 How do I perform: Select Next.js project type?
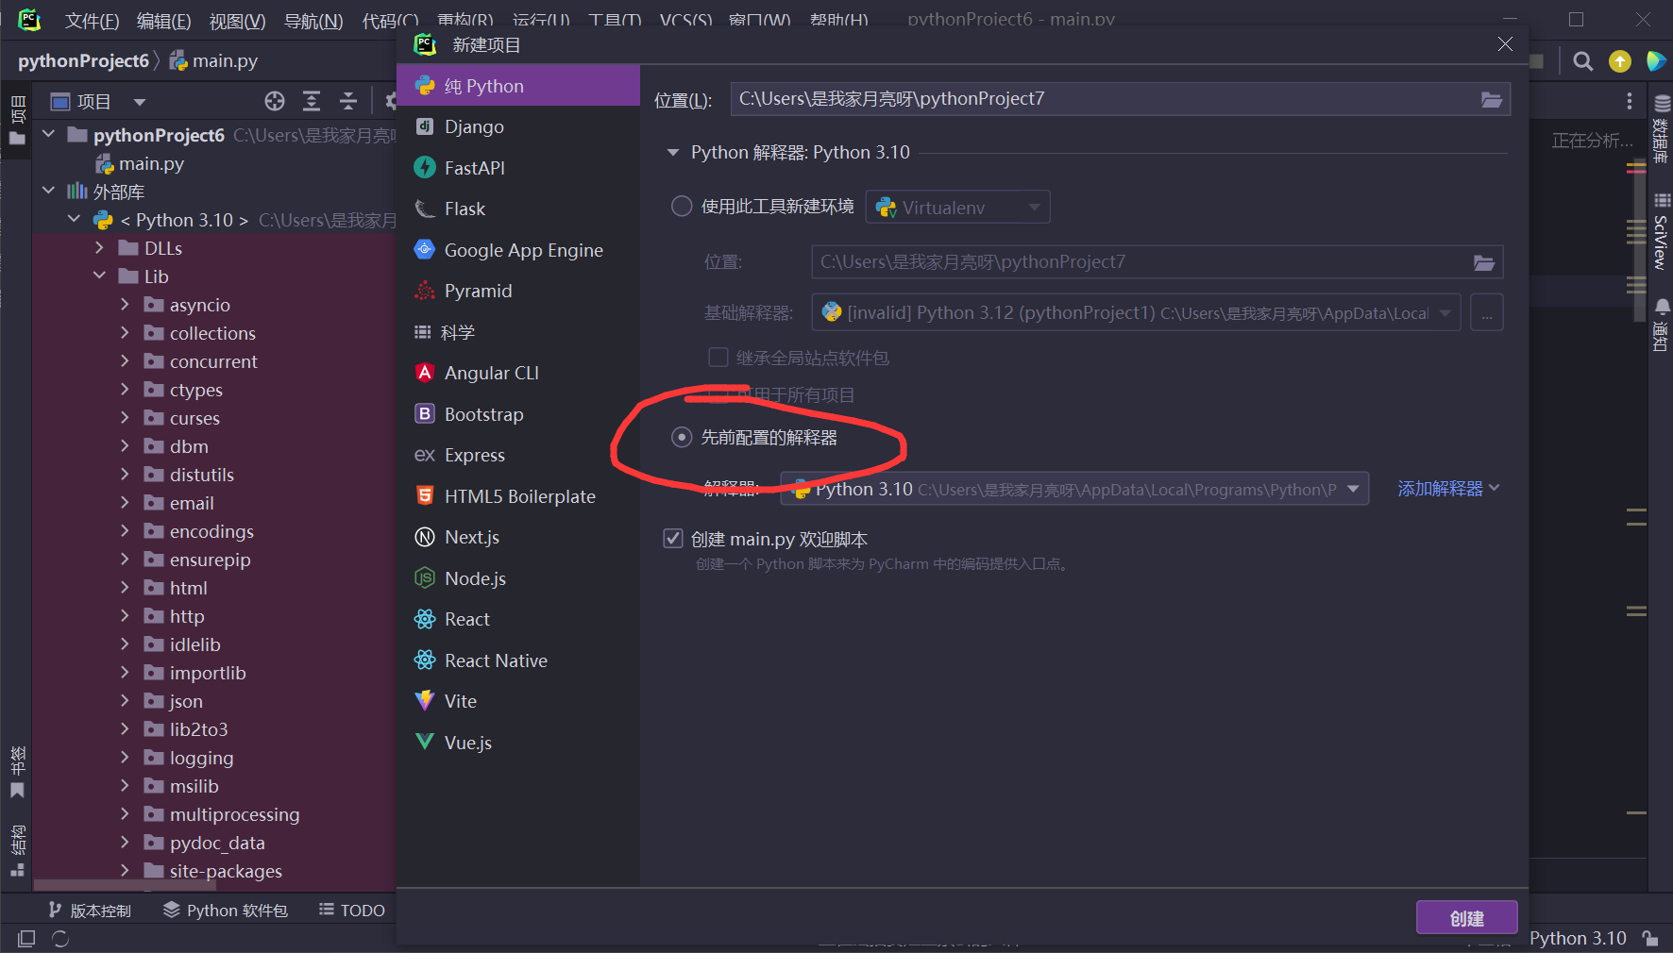[517, 537]
